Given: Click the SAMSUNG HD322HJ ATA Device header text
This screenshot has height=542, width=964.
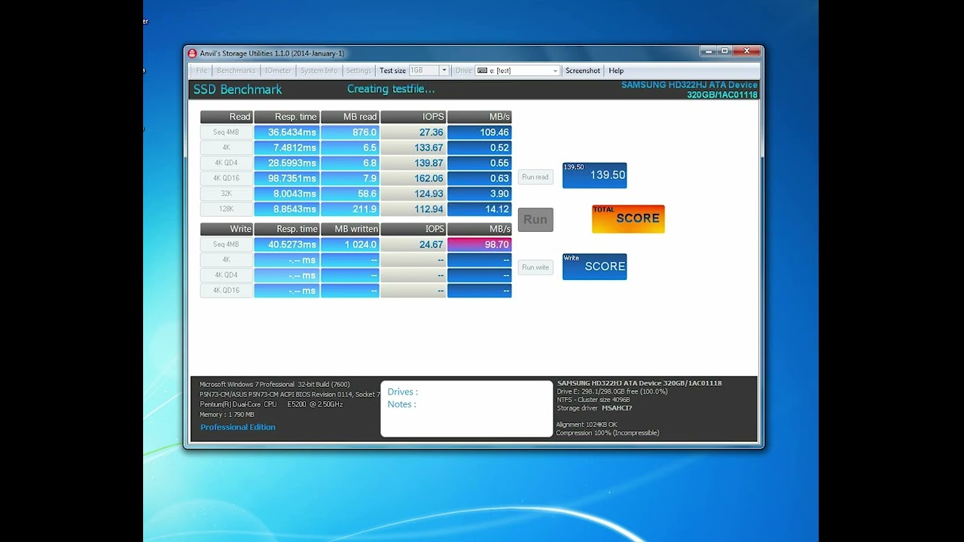Looking at the screenshot, I should (689, 85).
